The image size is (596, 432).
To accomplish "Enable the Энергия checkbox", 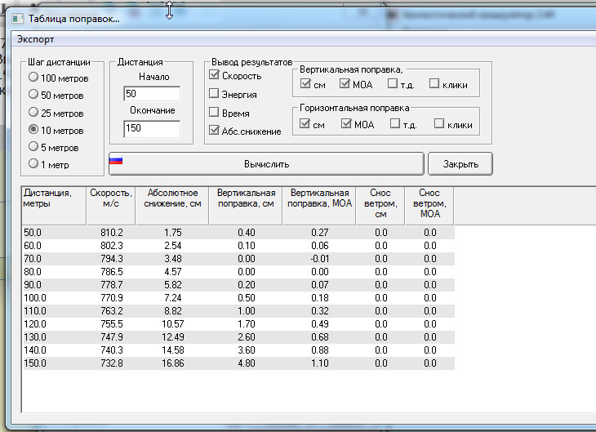I will (x=214, y=94).
